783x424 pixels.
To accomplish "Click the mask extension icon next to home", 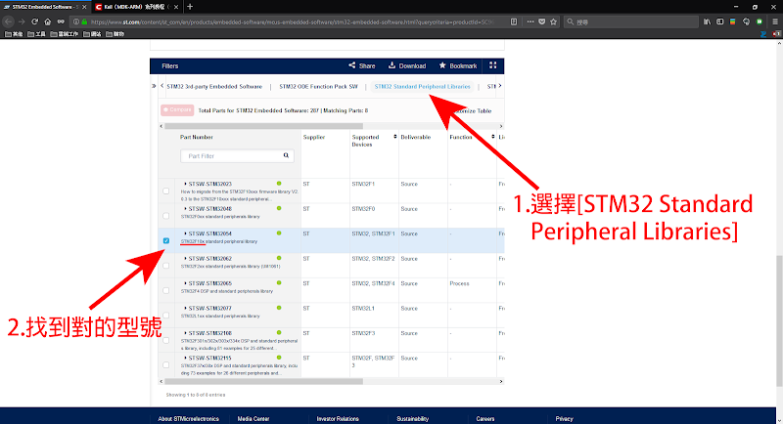I will [x=61, y=21].
